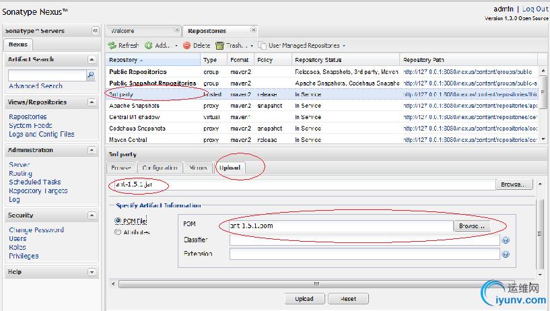Click the Upload button at bottom

(304, 299)
